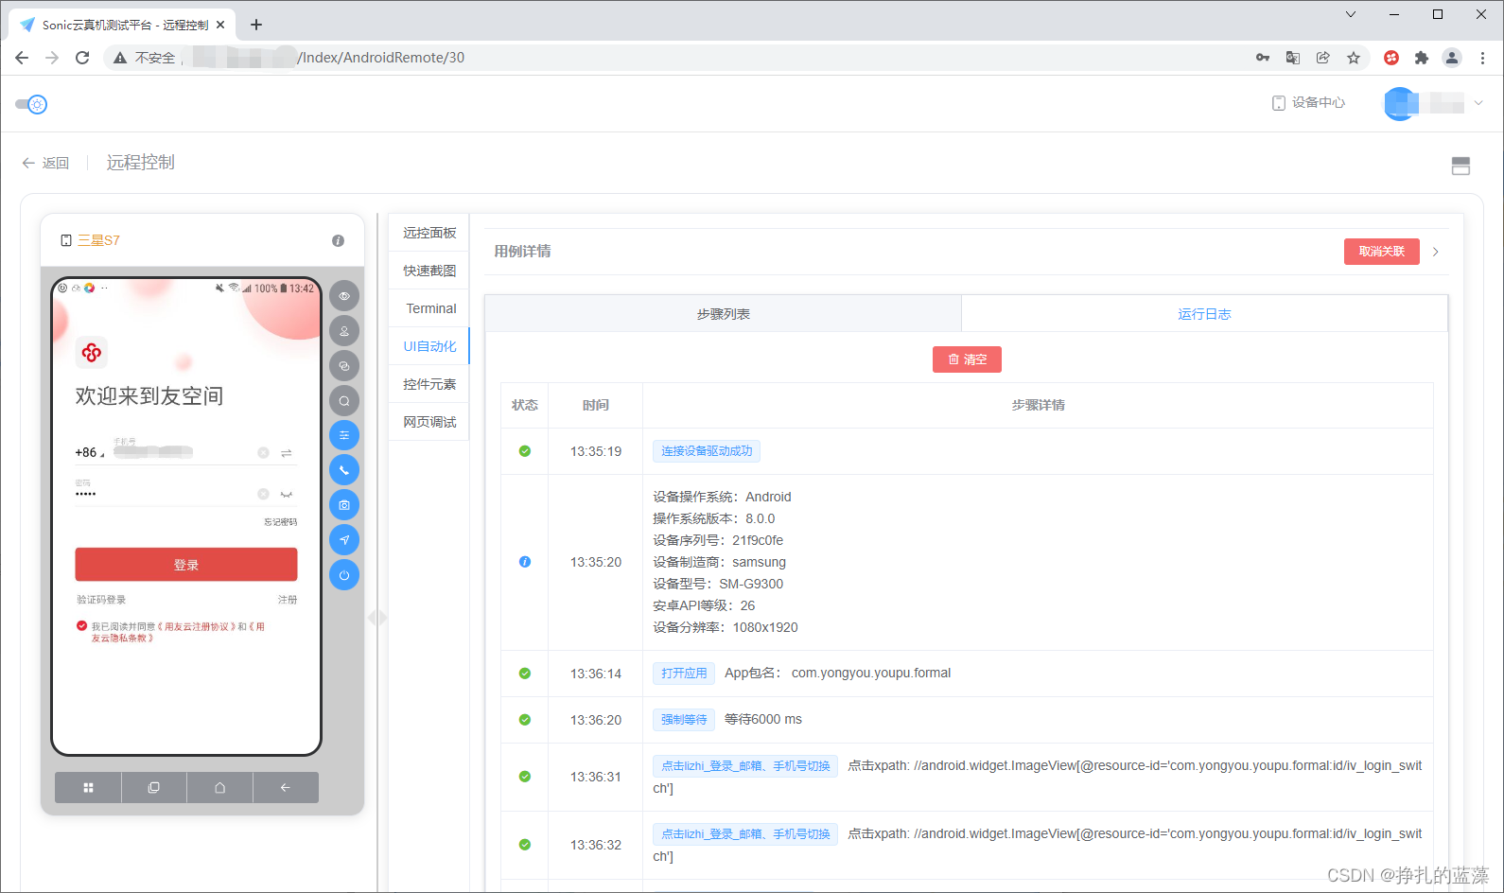Click the 打开应用 step tag

click(684, 674)
